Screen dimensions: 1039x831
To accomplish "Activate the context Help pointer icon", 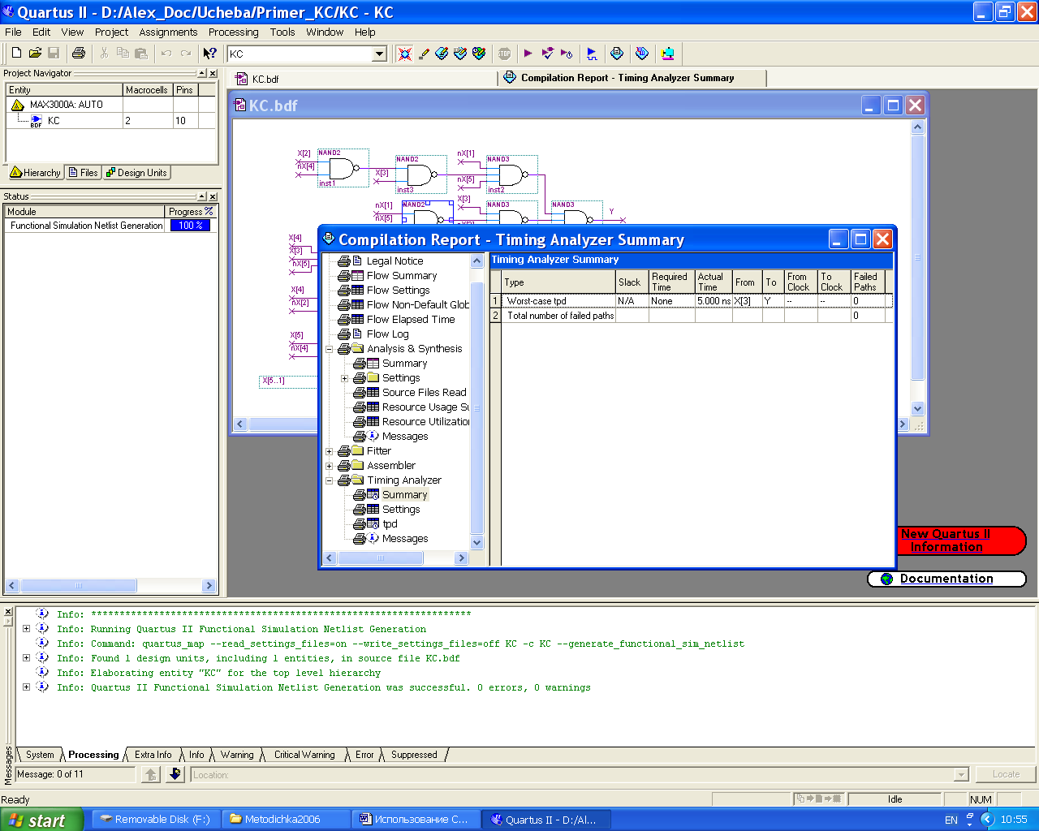I will click(x=210, y=54).
